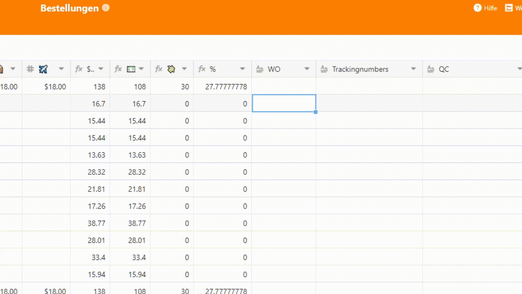
Task: Click the fx formula icon of % column
Action: coord(202,69)
